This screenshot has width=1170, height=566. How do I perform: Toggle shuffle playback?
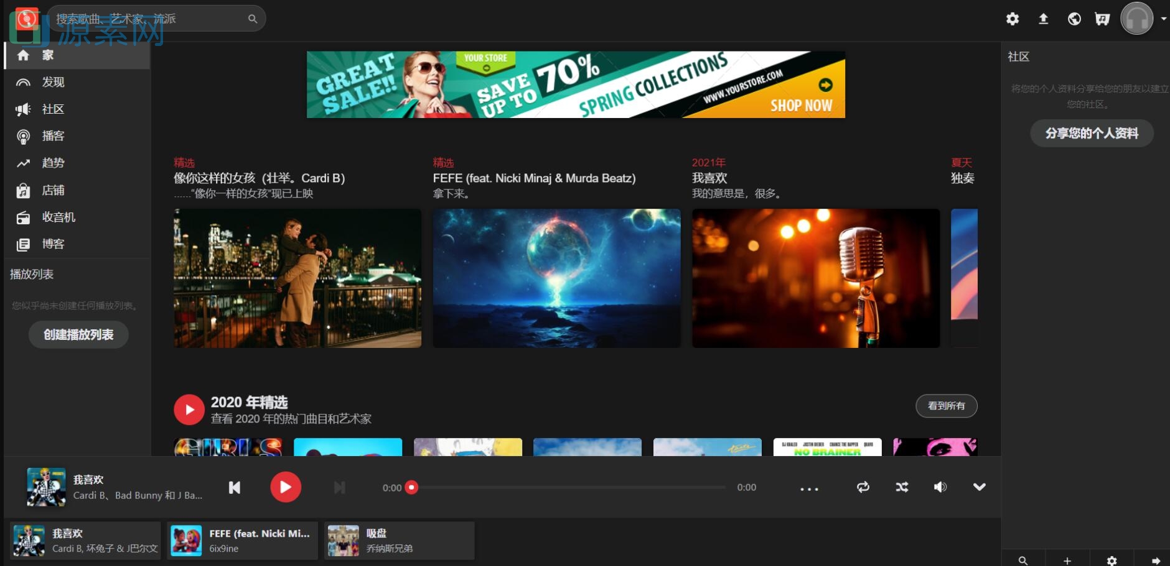(x=902, y=487)
